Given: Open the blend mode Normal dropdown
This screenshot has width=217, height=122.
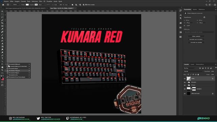Looking at the screenshot, I should pyautogui.click(x=194, y=72).
